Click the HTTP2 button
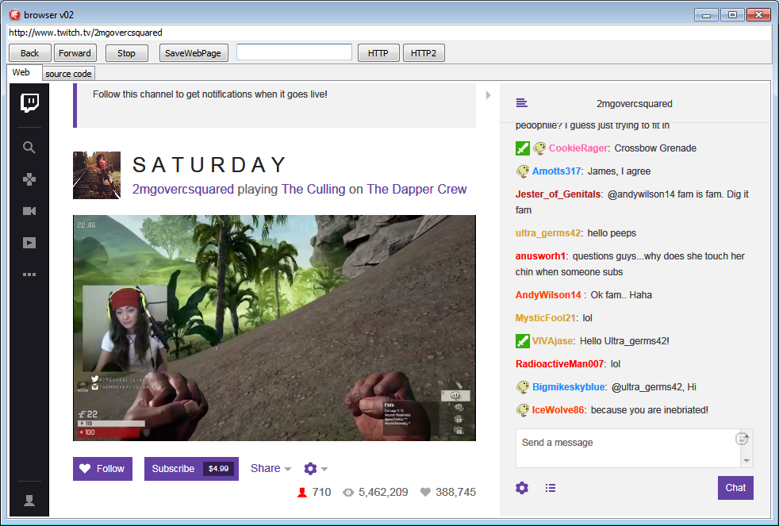Screen dimensions: 779x526 point(424,53)
